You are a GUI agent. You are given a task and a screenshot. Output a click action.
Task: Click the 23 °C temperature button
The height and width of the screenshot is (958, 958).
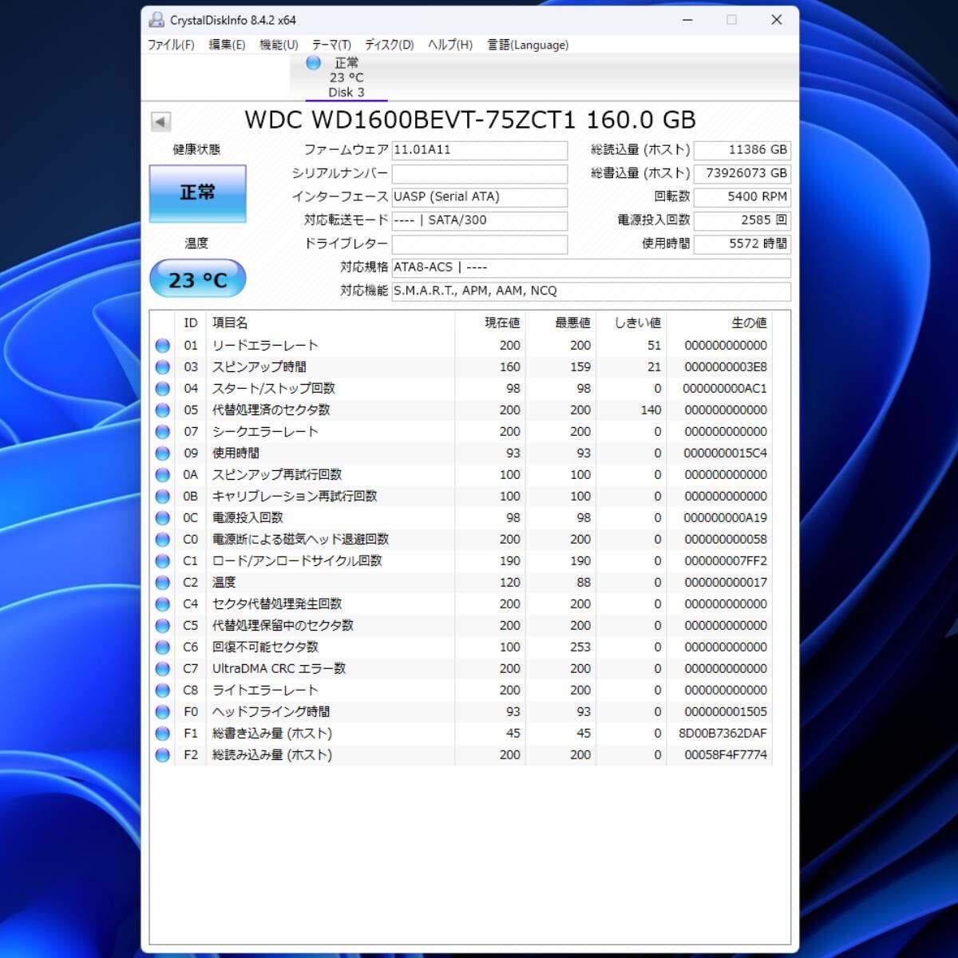tap(197, 279)
